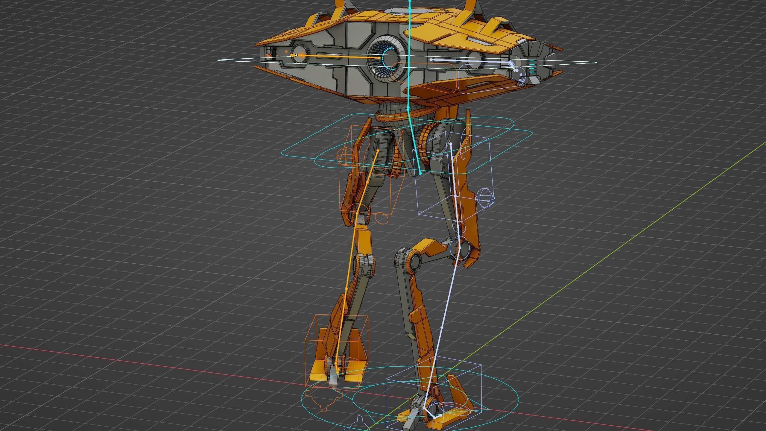
Task: Click the small lavender circle on right thigh
Action: tap(458, 227)
